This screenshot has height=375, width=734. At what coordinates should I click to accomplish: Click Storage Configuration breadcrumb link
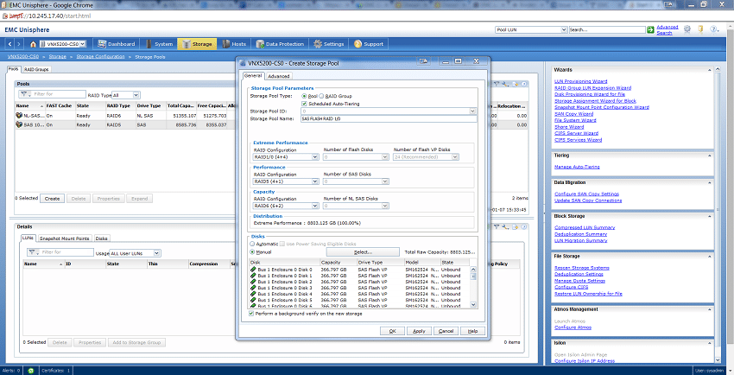coord(101,57)
